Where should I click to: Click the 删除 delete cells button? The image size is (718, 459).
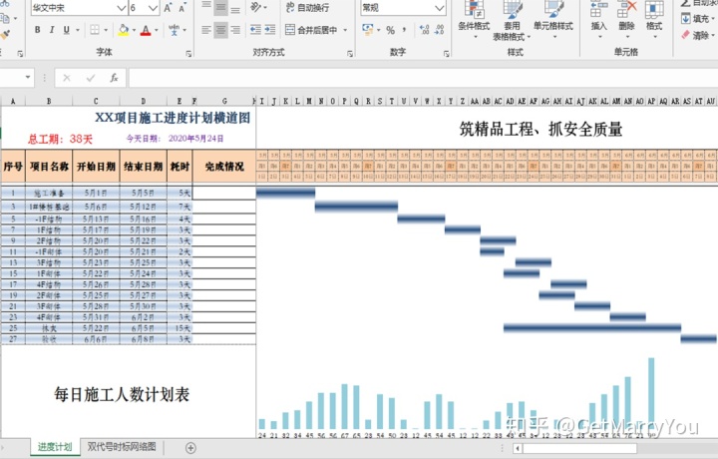(627, 19)
